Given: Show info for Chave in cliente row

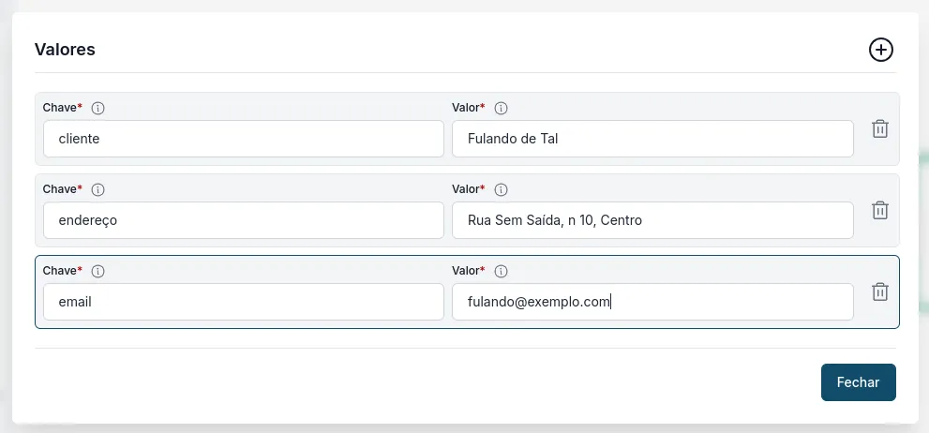Looking at the screenshot, I should coord(98,109).
